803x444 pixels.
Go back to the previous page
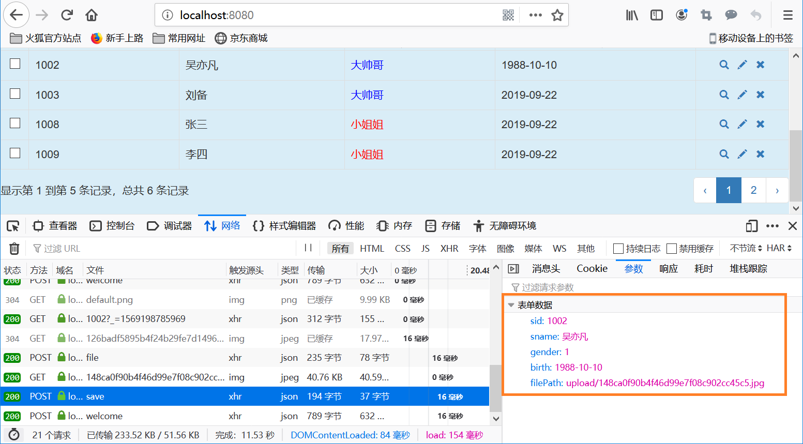pyautogui.click(x=16, y=15)
